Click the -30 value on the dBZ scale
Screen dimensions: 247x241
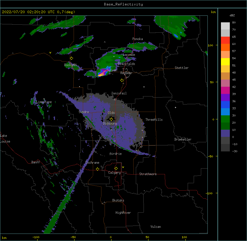(x=235, y=151)
